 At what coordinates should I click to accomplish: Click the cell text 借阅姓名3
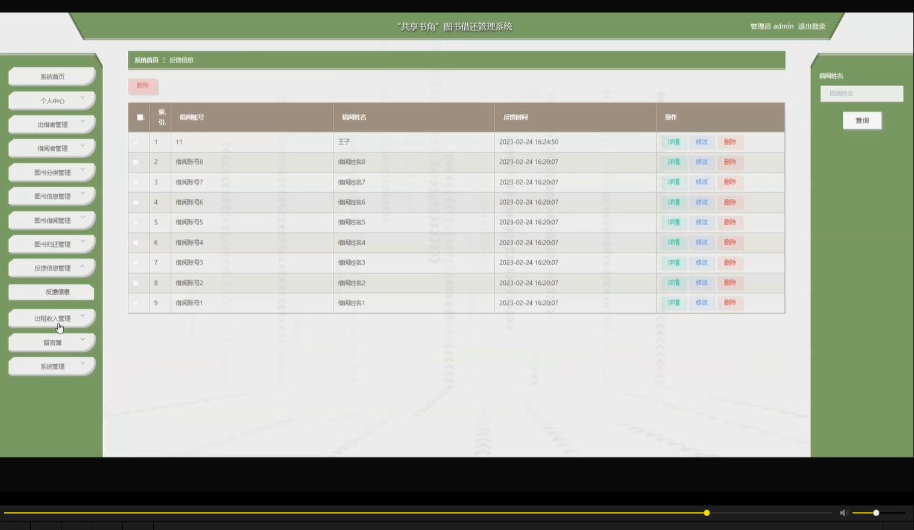[x=351, y=263]
